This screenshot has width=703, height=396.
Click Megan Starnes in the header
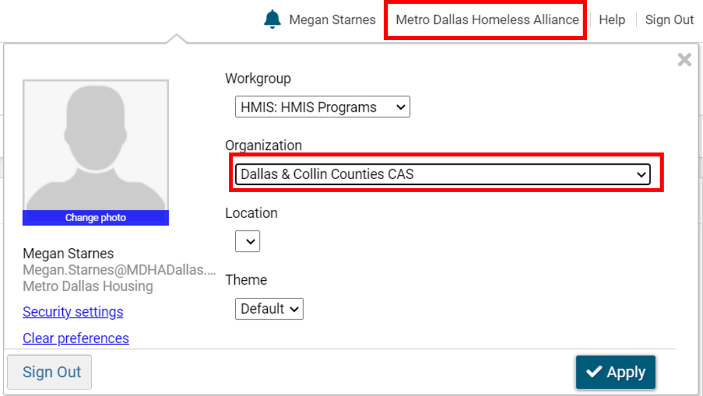[x=332, y=20]
